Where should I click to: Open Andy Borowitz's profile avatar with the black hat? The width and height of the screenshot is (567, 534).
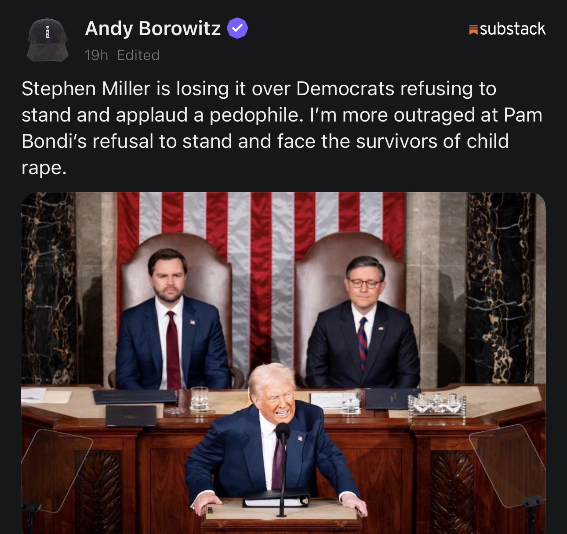pos(47,40)
